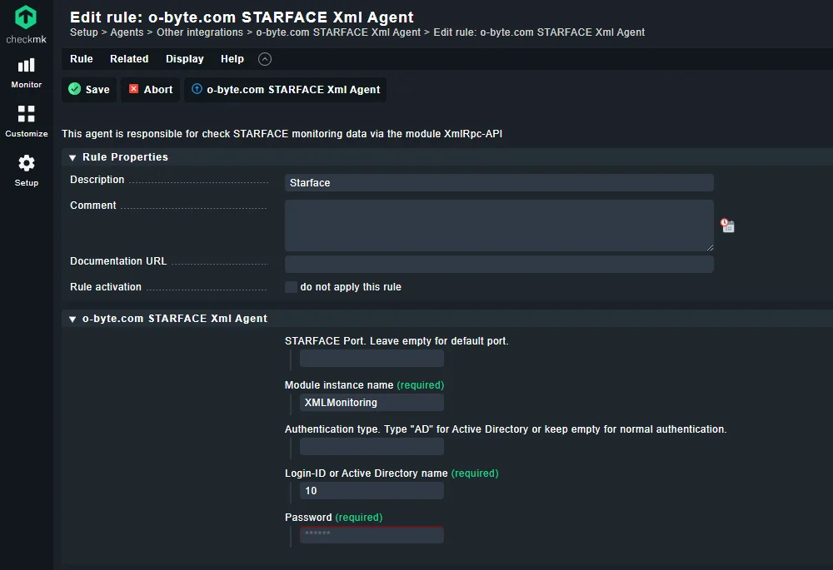Screen dimensions: 833x570
Task: Click the Password input field
Action: click(372, 534)
